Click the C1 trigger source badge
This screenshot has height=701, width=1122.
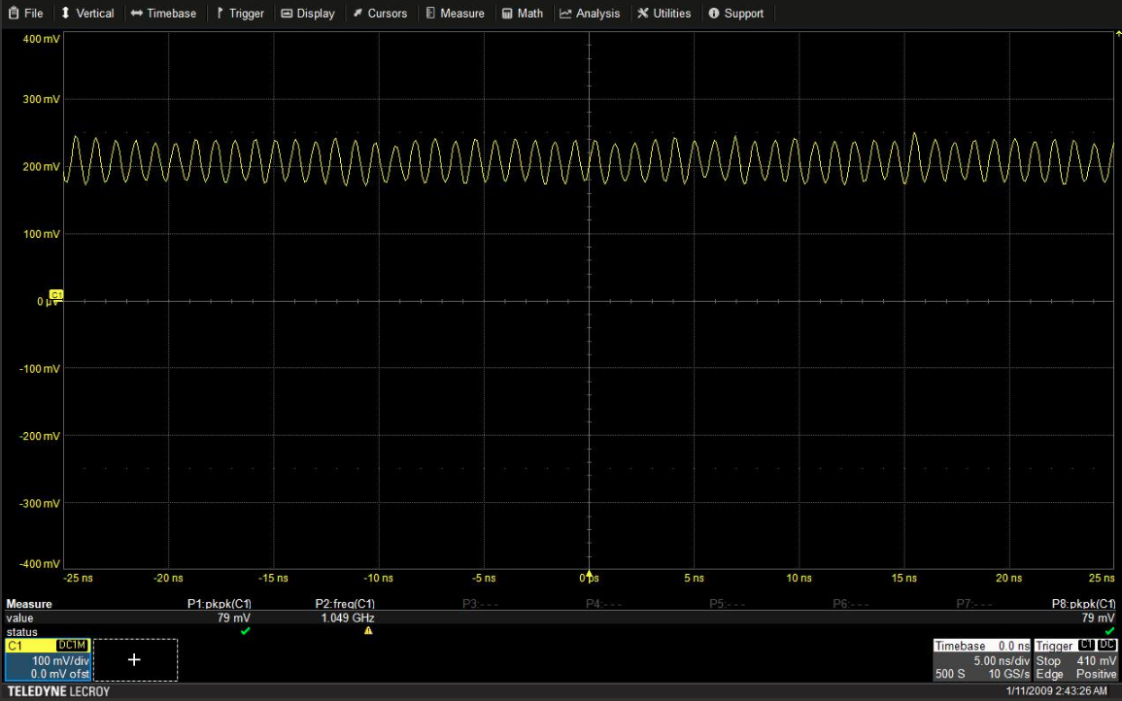[1086, 646]
